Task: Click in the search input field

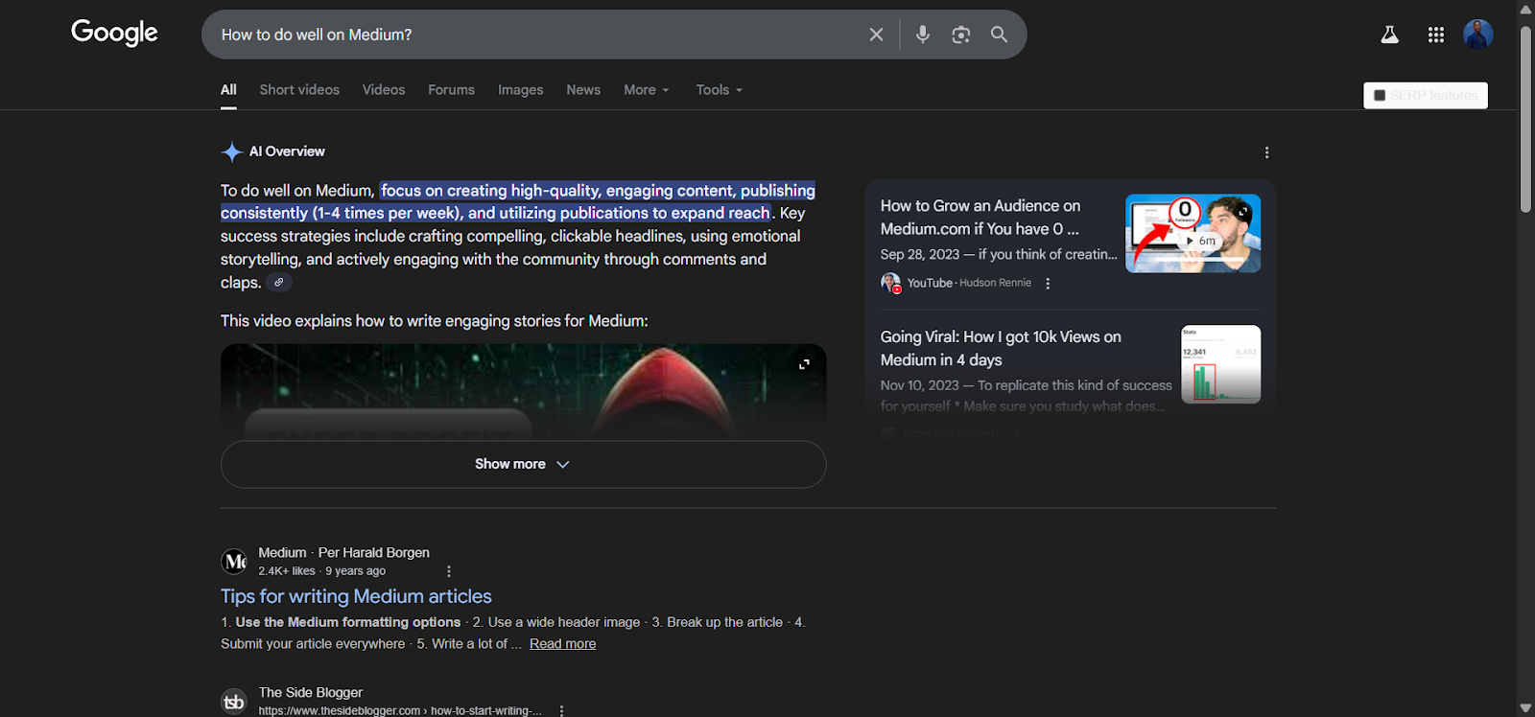Action: (537, 35)
